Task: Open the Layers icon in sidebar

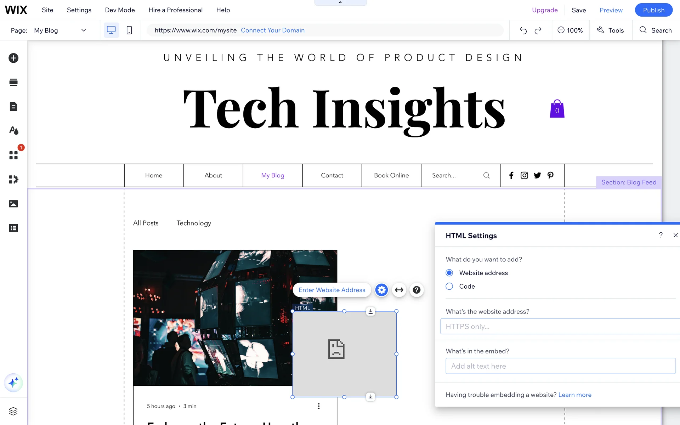Action: (13, 411)
